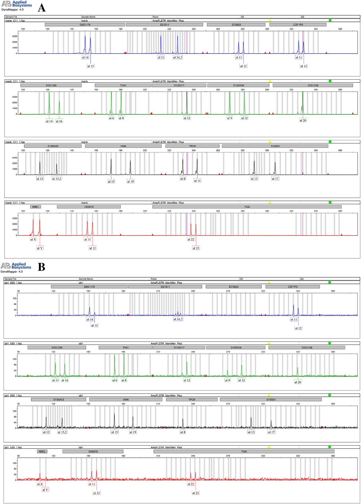Click 'qb1_E09_1.fsa' sample file in panel B top row

[13, 283]
